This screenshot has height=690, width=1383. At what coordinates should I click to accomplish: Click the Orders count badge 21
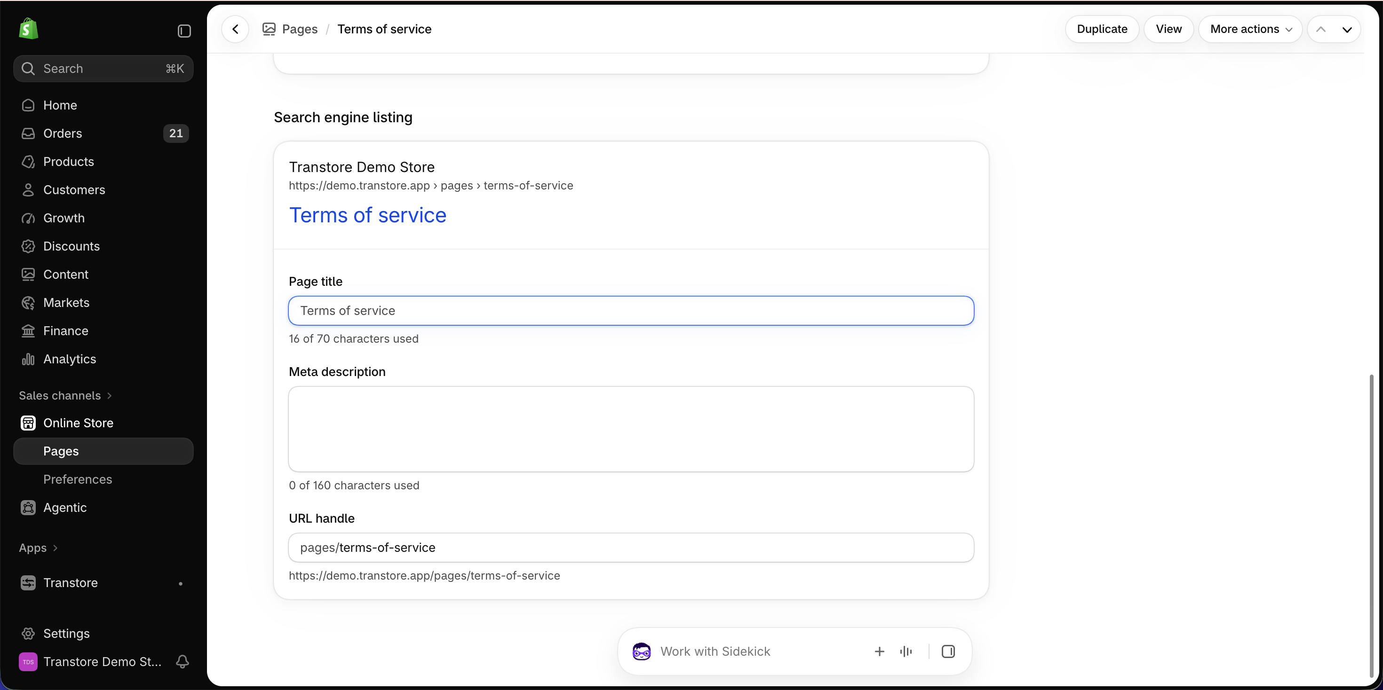(176, 133)
